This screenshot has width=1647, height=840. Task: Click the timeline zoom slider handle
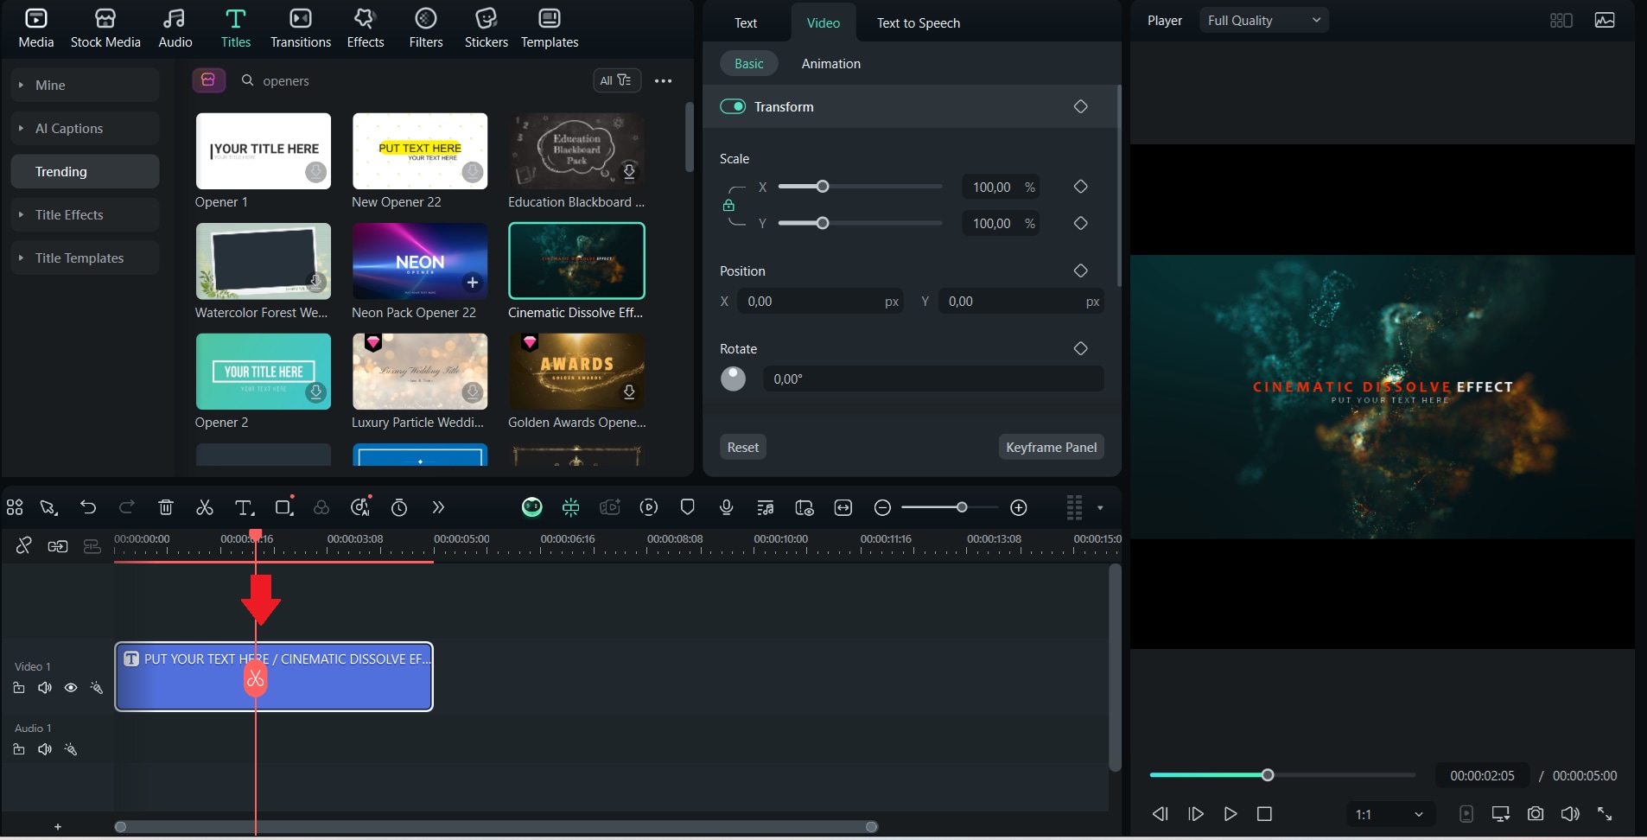(962, 507)
